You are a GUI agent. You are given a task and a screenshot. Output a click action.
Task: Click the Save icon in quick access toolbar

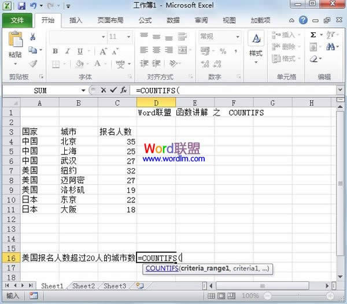tap(21, 6)
